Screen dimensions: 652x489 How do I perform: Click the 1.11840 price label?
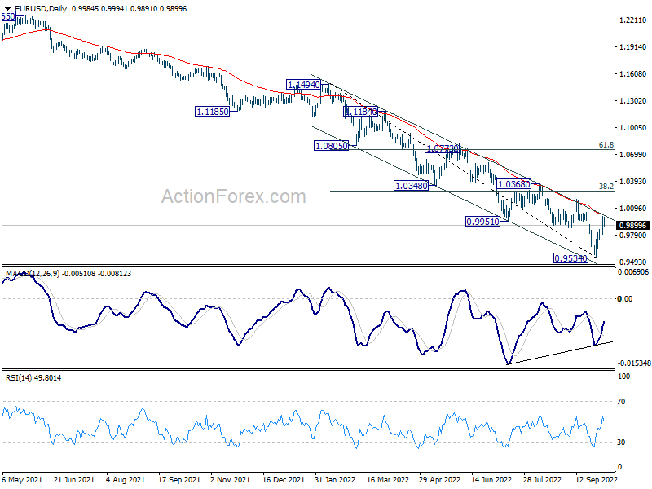tap(360, 112)
